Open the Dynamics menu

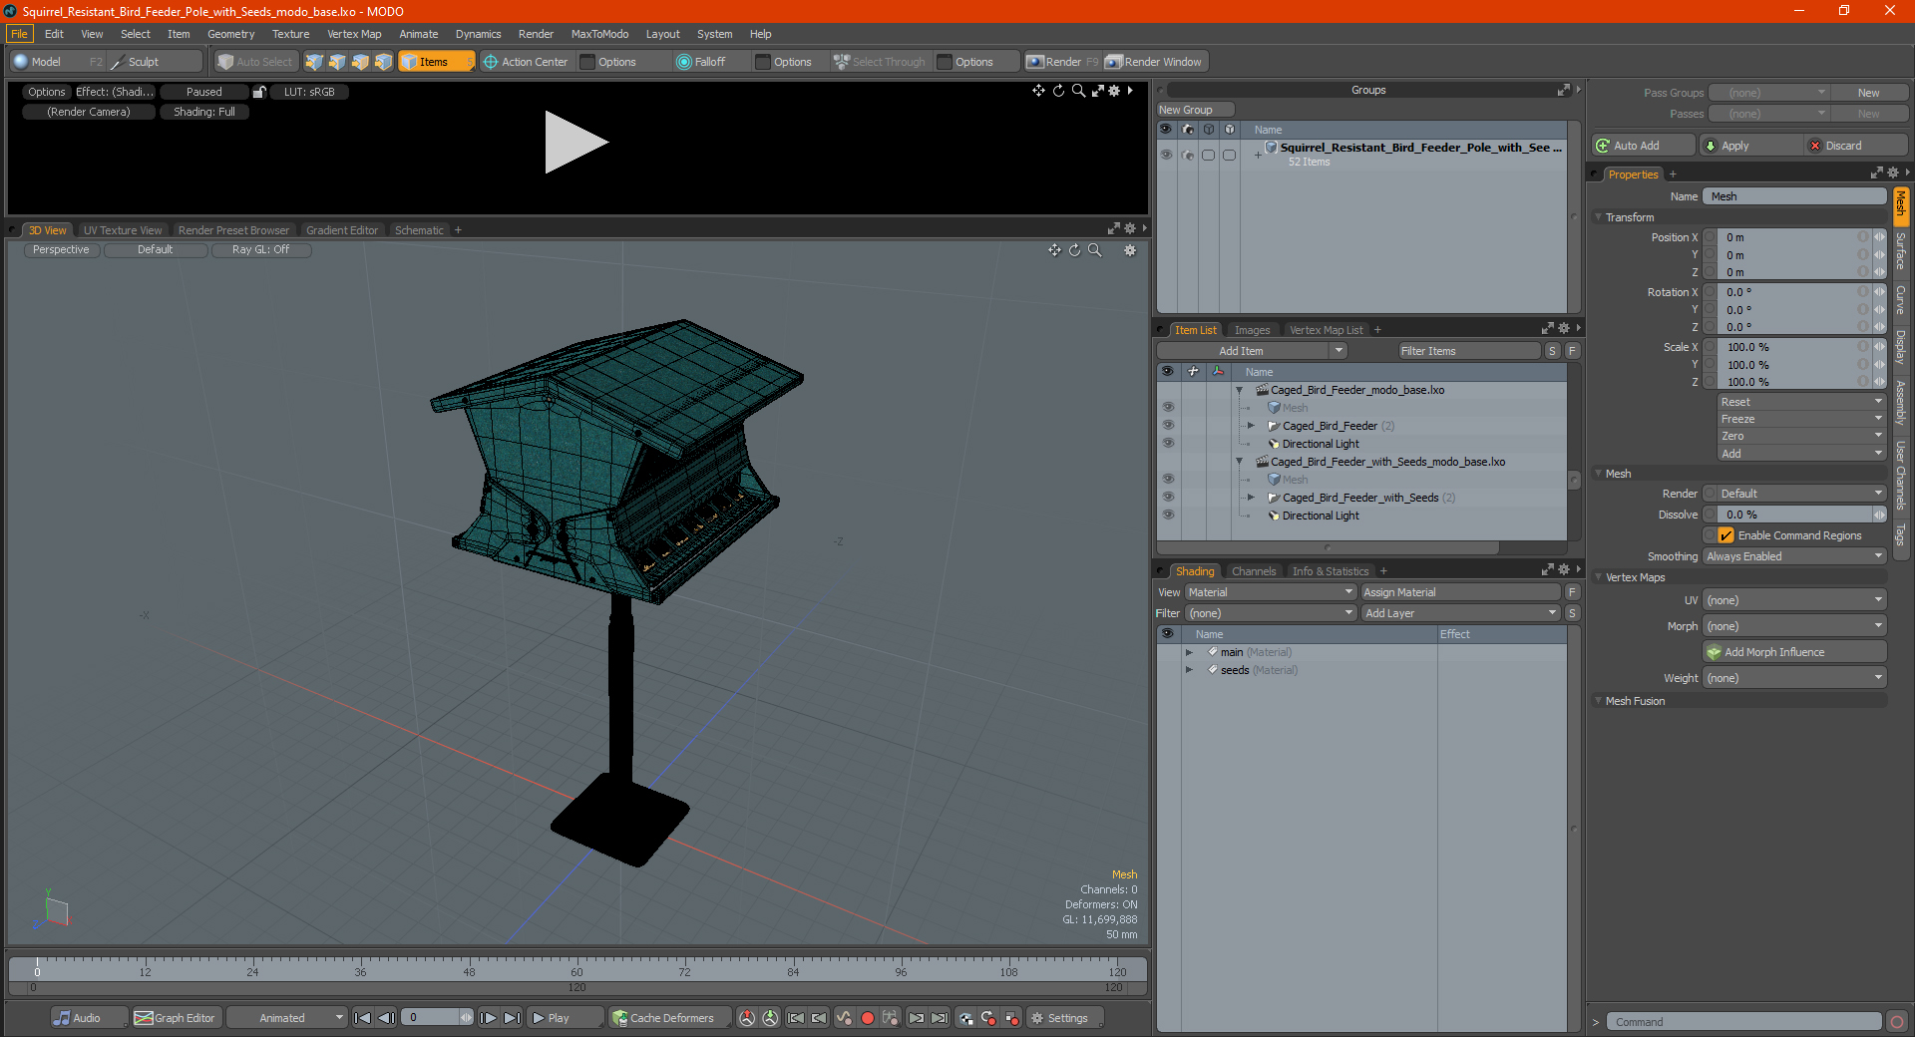pos(478,34)
